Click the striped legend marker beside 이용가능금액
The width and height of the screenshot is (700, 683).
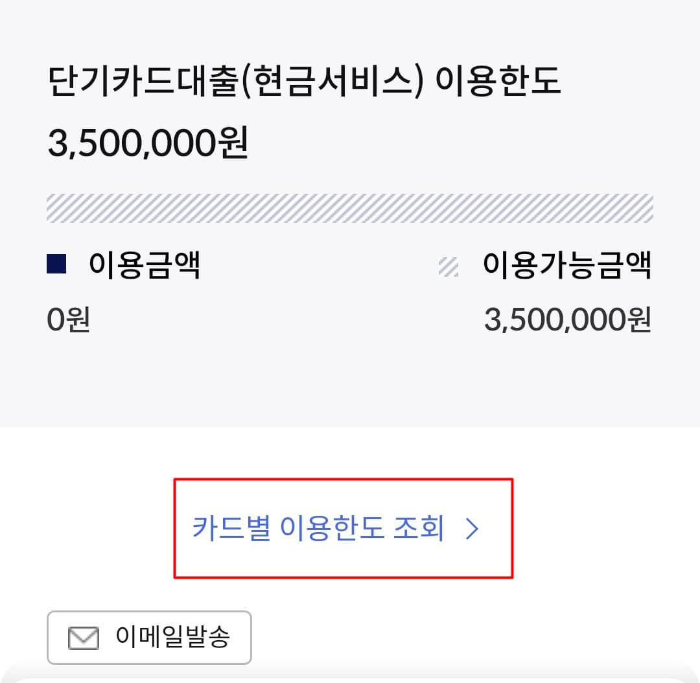pyautogui.click(x=449, y=264)
